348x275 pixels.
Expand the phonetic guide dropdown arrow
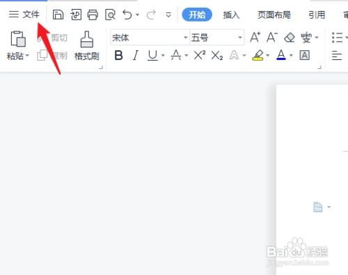(317, 38)
